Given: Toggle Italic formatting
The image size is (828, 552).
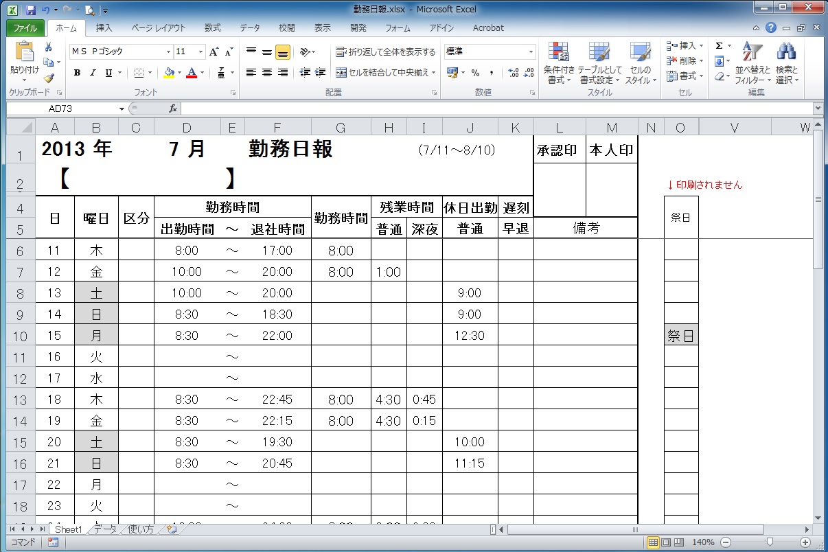Looking at the screenshot, I should 93,73.
